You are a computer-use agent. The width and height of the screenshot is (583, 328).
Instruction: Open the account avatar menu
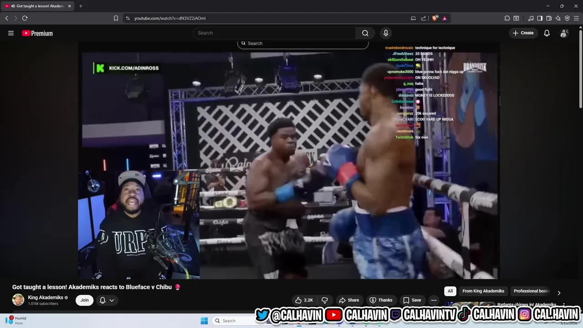(x=564, y=33)
